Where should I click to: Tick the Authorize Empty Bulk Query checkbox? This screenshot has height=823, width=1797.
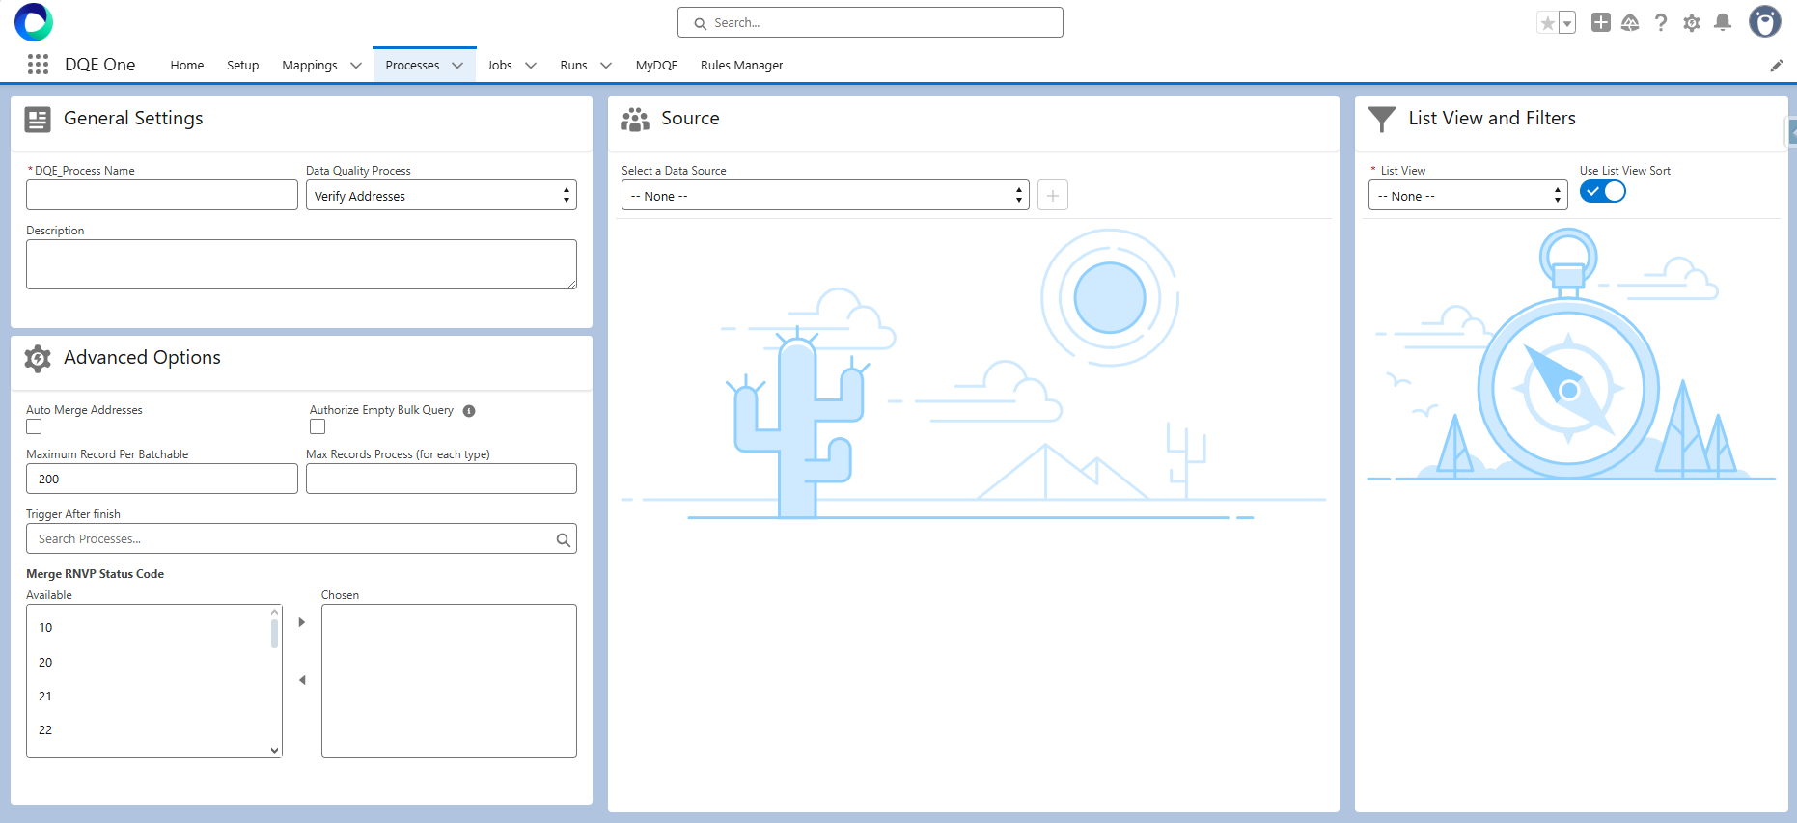318,426
